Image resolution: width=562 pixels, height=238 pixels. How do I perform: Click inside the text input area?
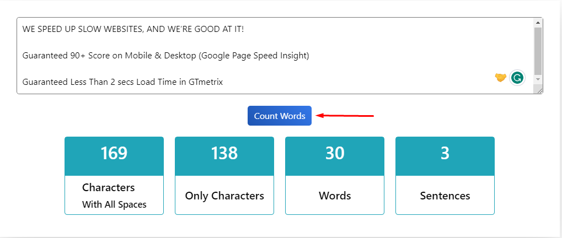click(x=280, y=56)
